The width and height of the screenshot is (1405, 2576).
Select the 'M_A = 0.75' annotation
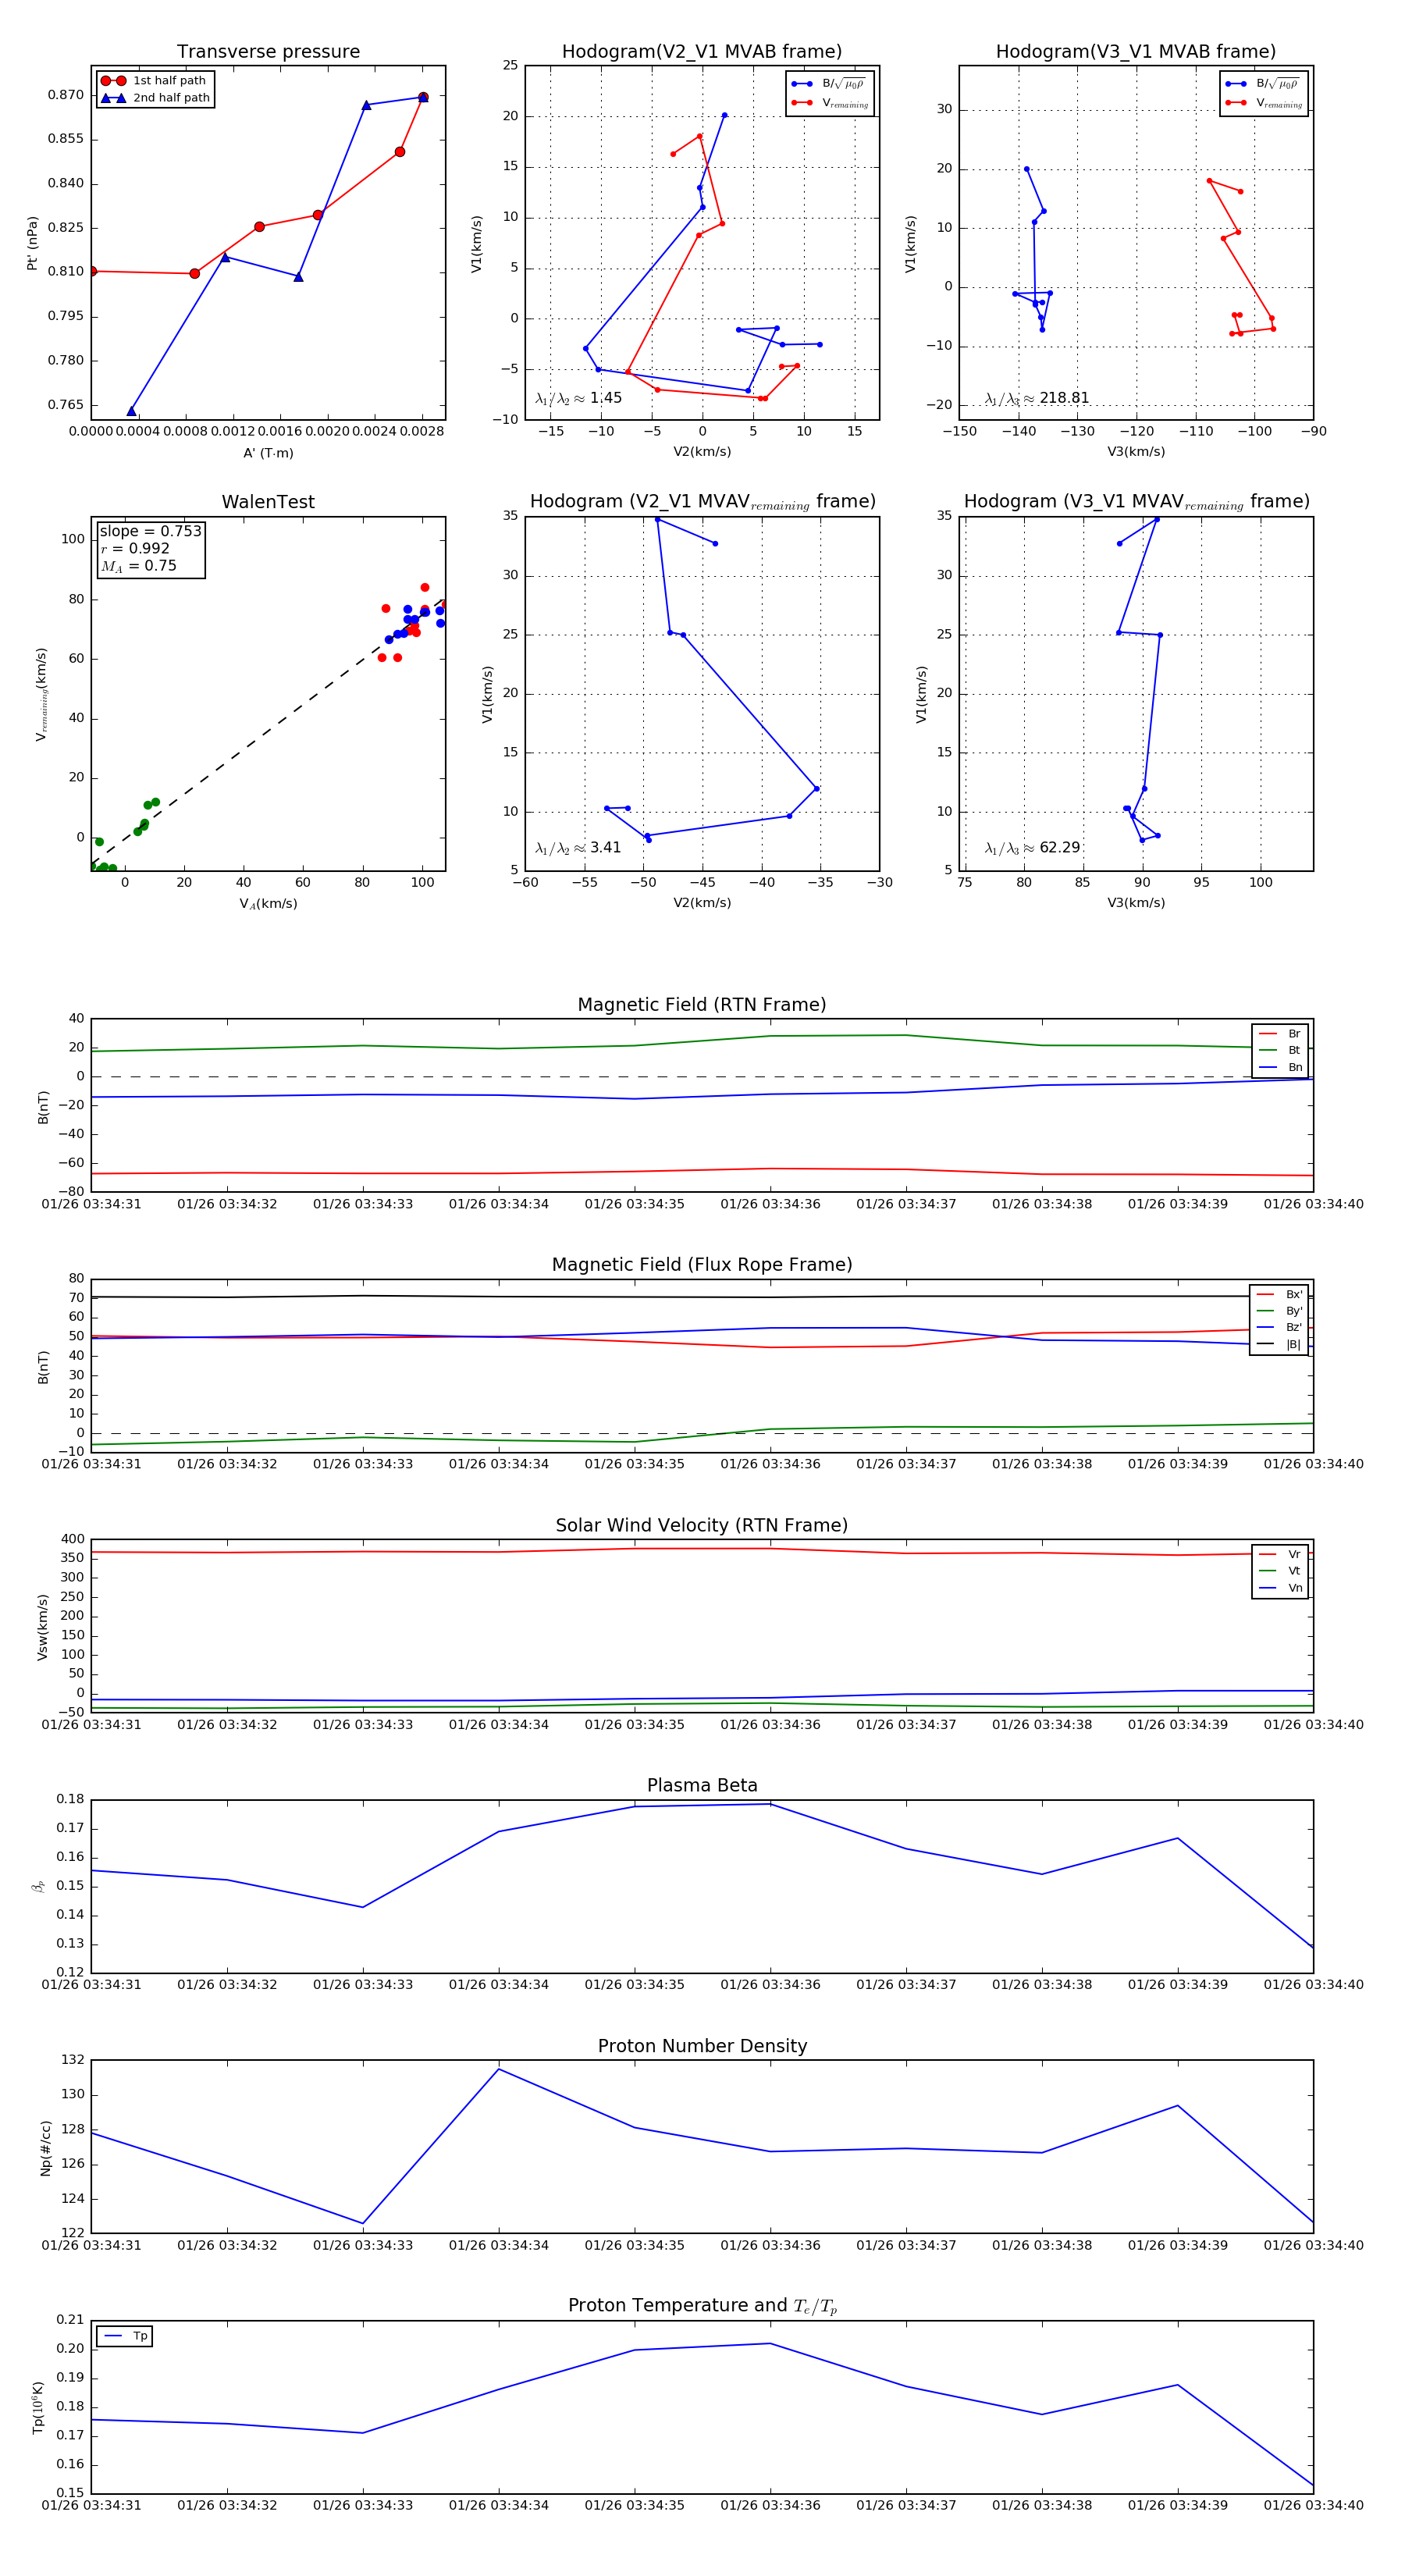[x=139, y=566]
